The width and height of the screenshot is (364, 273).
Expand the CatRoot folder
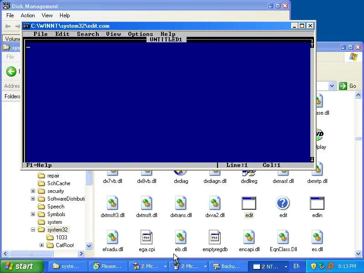pyautogui.click(x=41, y=245)
